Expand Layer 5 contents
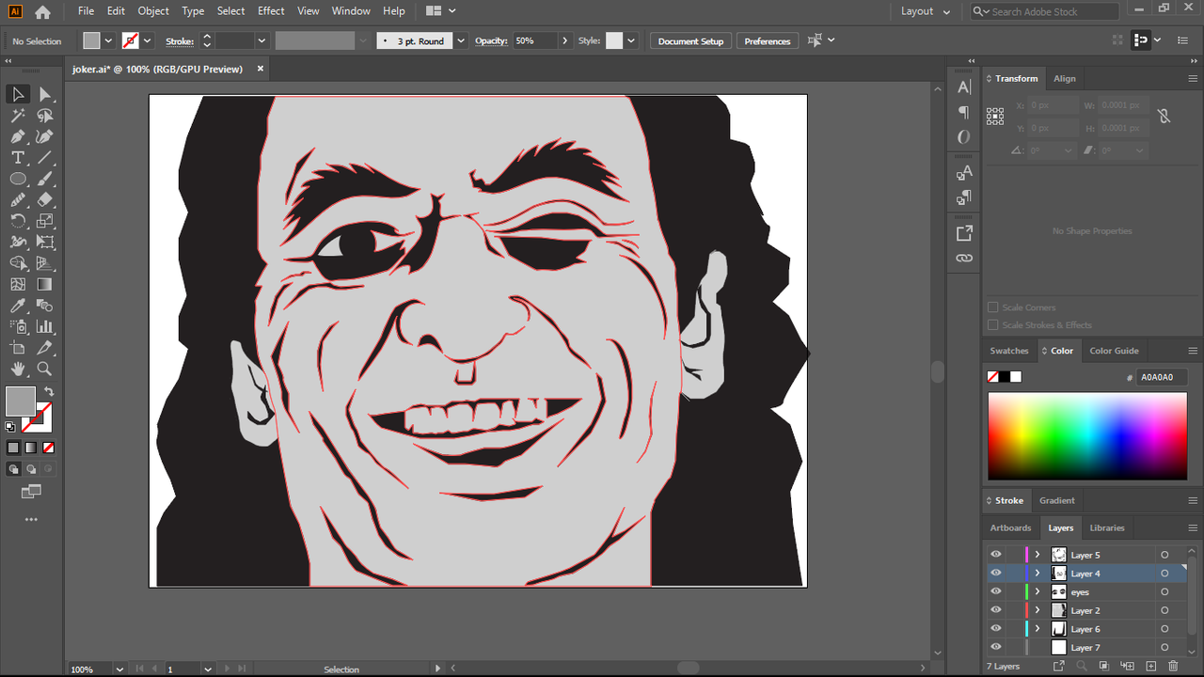This screenshot has width=1204, height=677. (1038, 555)
